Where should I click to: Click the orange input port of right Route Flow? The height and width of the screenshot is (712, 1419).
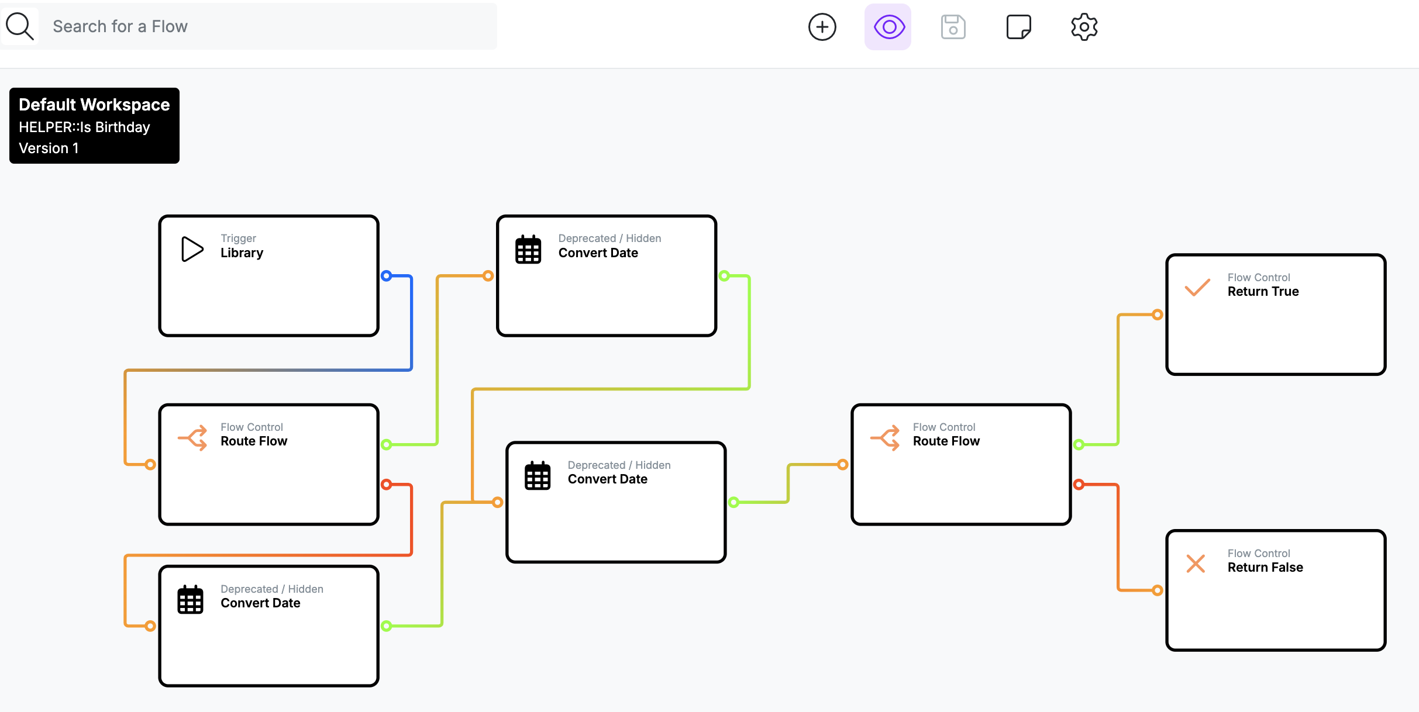click(842, 464)
